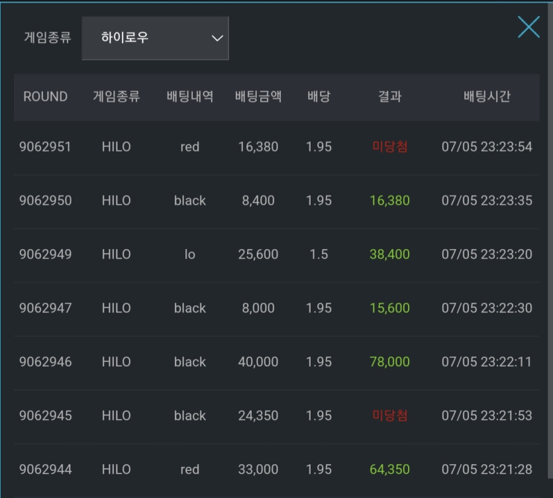Screen dimensions: 553x498
Task: Open the 하이로우 game type dropdown
Action: 155,38
